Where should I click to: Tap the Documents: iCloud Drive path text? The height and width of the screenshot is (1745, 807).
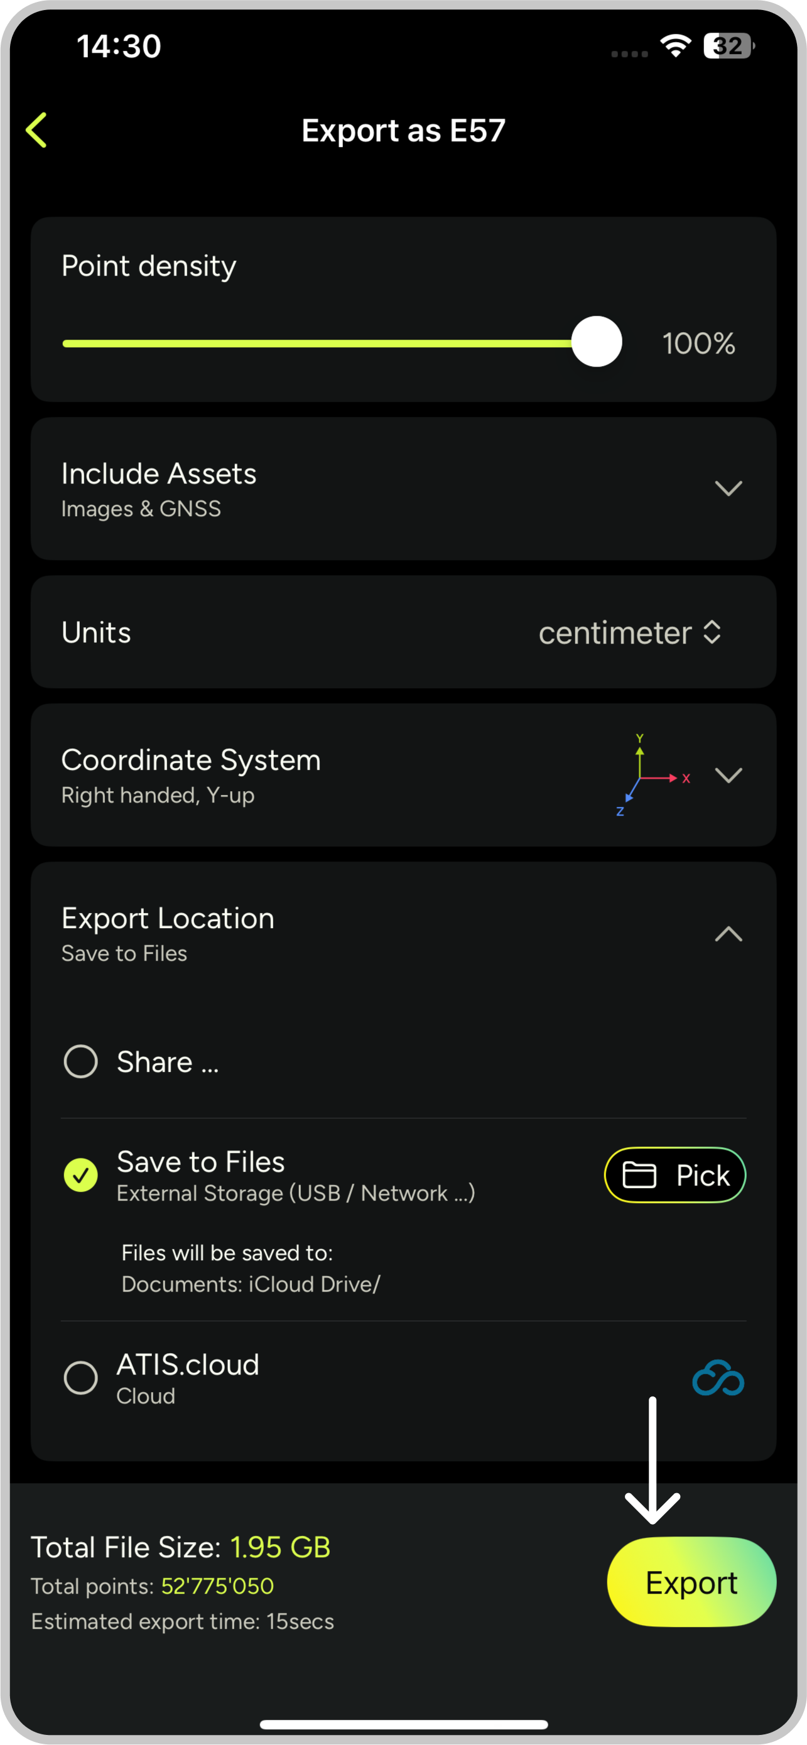tap(251, 1283)
